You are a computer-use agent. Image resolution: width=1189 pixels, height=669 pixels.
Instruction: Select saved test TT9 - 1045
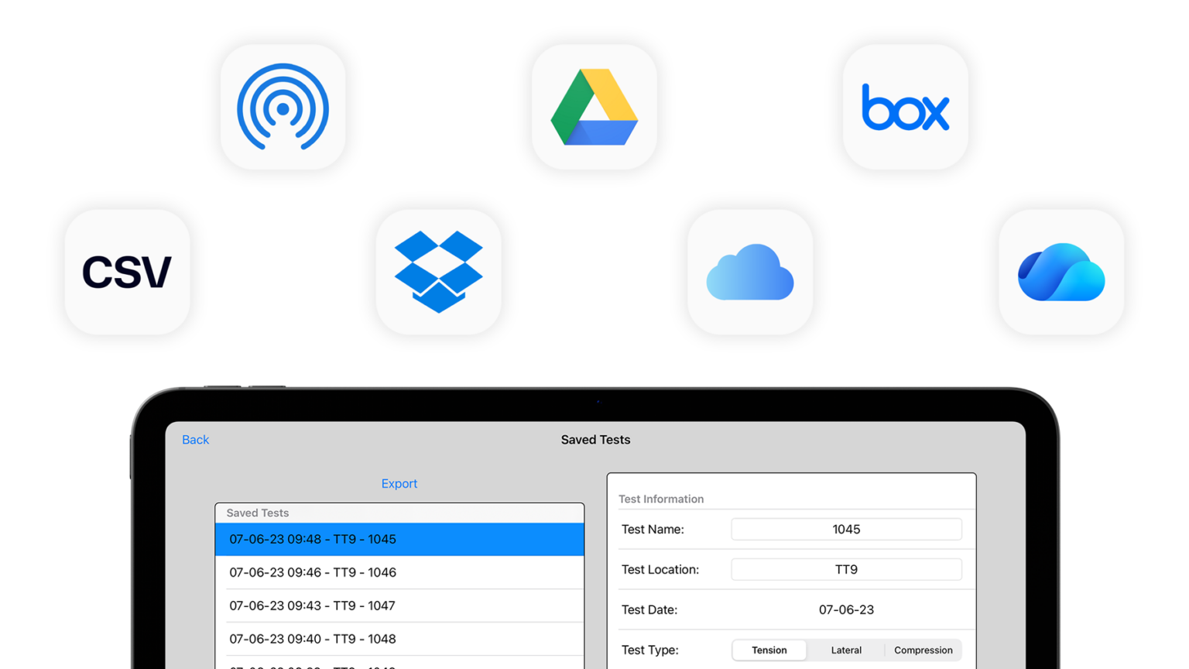[399, 539]
